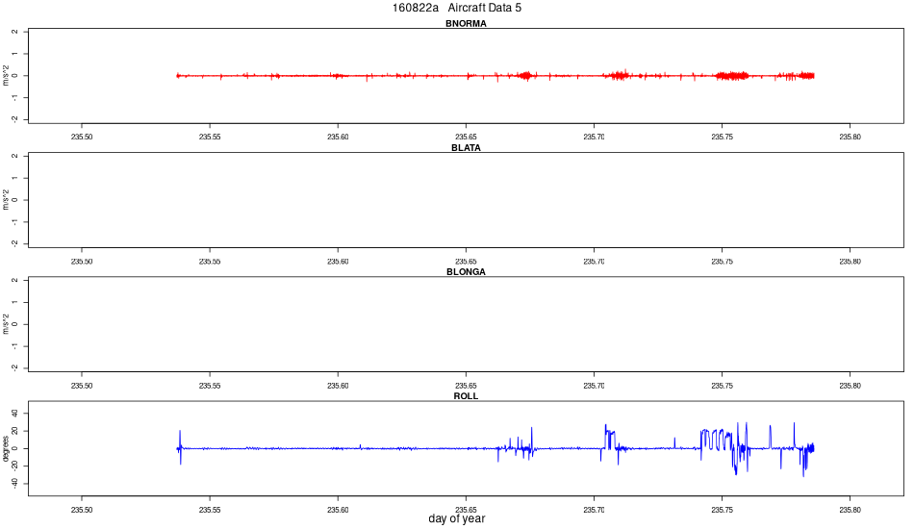Click the 235.75 tick under BNORMA plot
Viewport: 914px width, 529px height.
pos(722,137)
